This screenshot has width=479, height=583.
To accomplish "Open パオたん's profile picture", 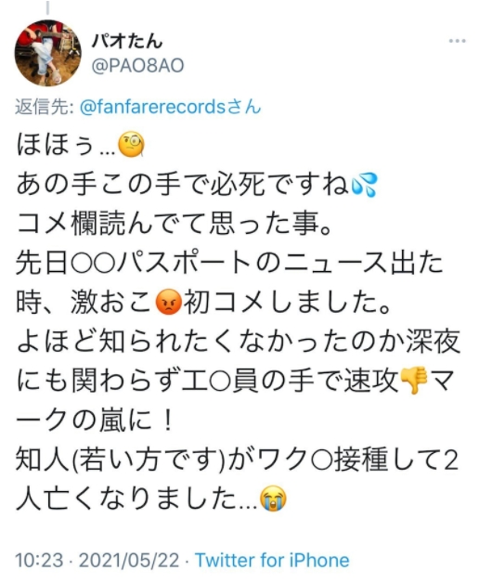I will 47,53.
